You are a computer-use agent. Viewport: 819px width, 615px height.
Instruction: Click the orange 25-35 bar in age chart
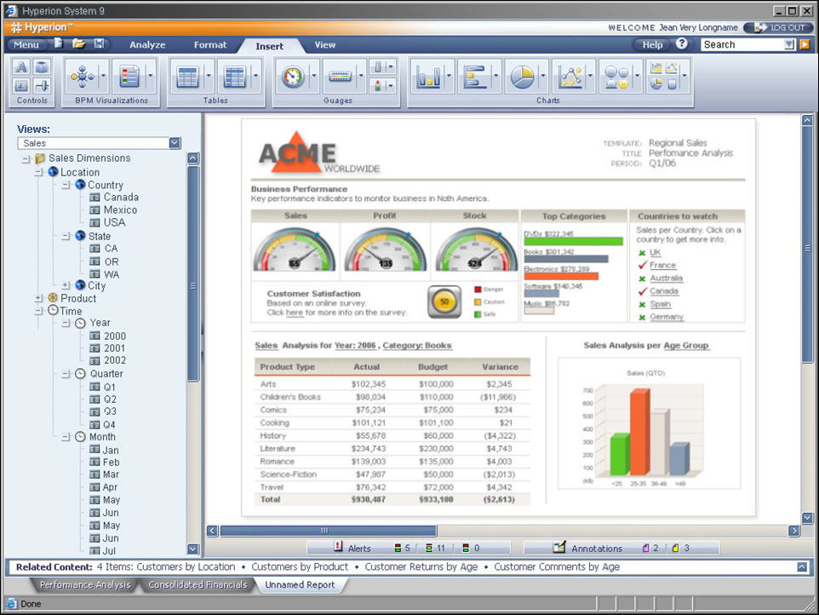click(x=640, y=432)
